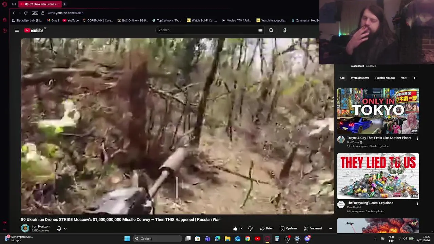The image size is (434, 244).
Task: Open the Iron Horizon channel name
Action: click(40, 226)
